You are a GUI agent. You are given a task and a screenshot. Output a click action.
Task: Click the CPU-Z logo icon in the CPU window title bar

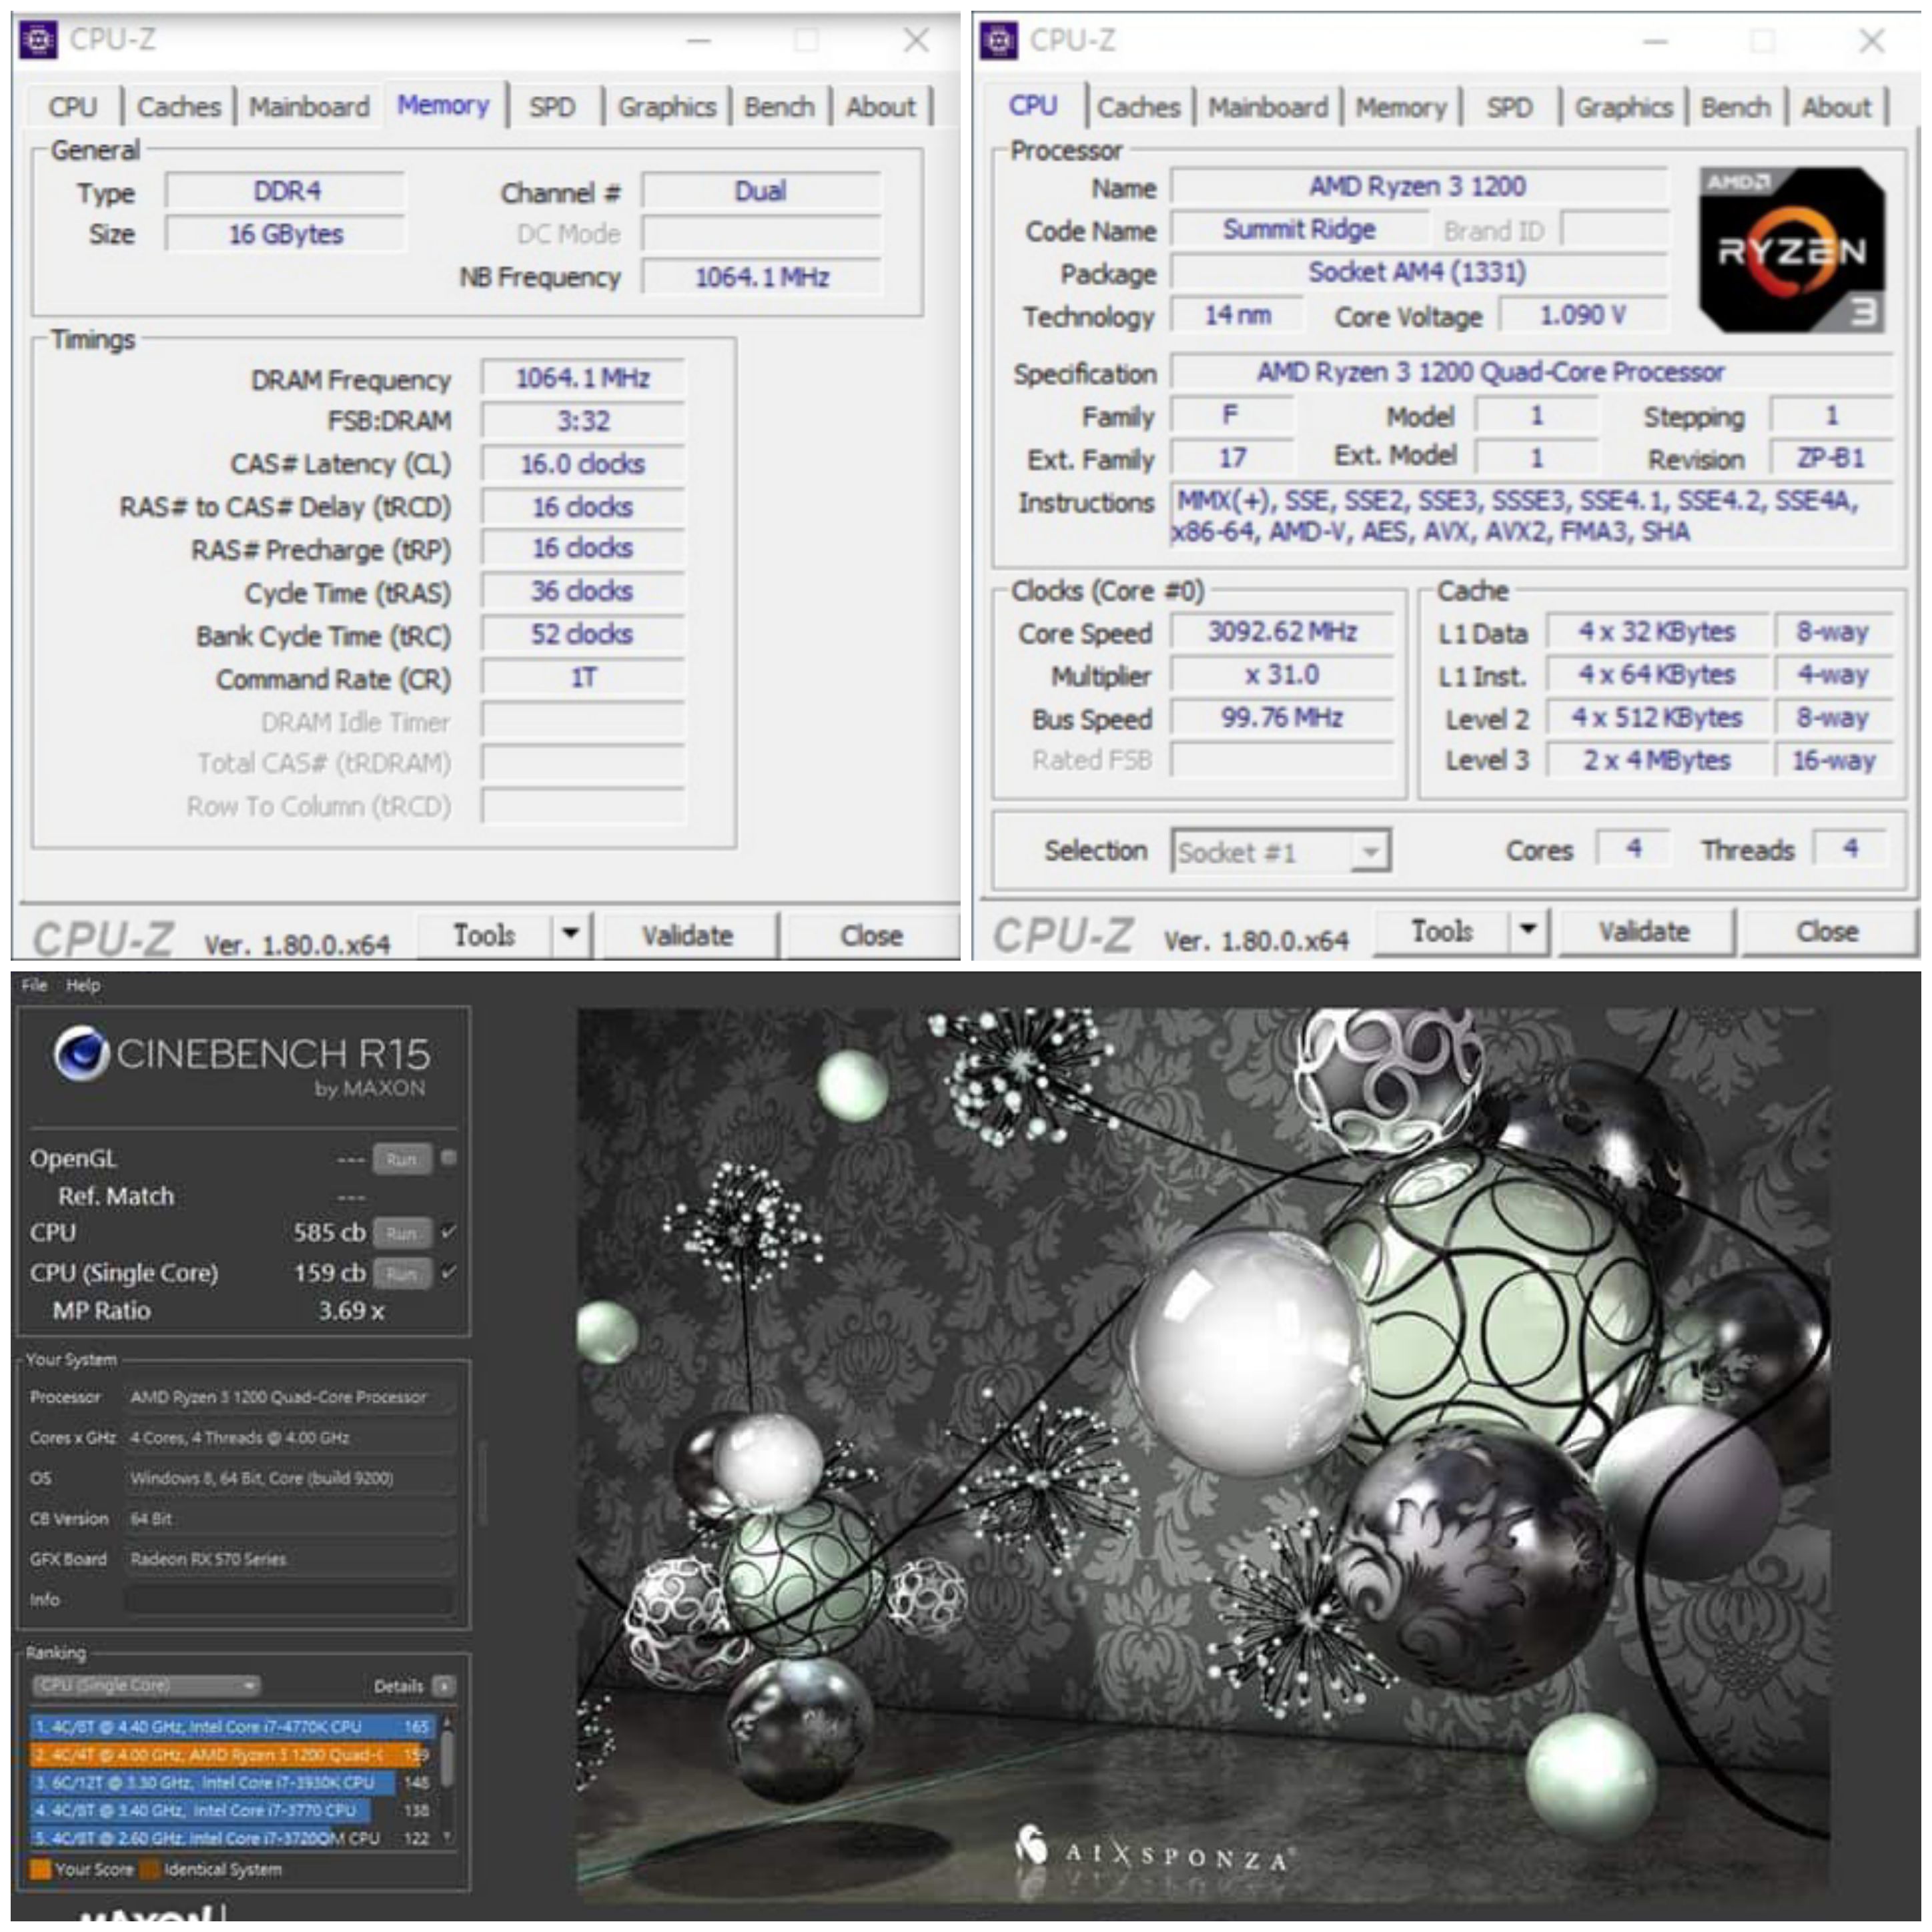(998, 41)
